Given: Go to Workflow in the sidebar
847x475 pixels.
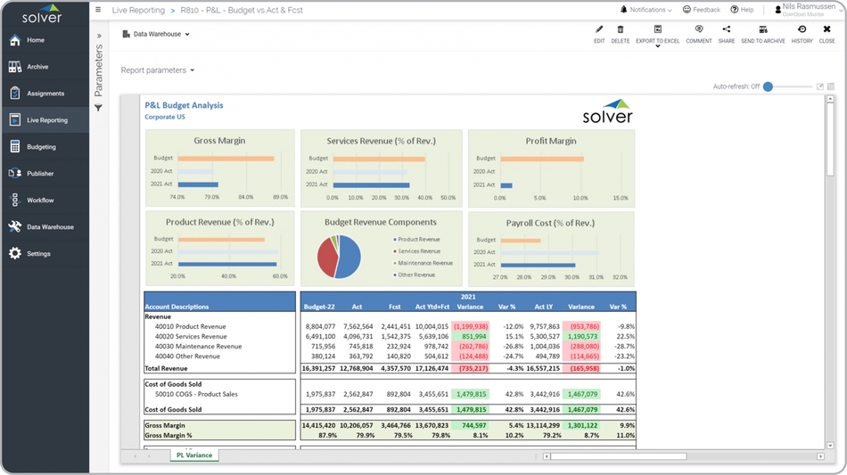Looking at the screenshot, I should click(40, 201).
